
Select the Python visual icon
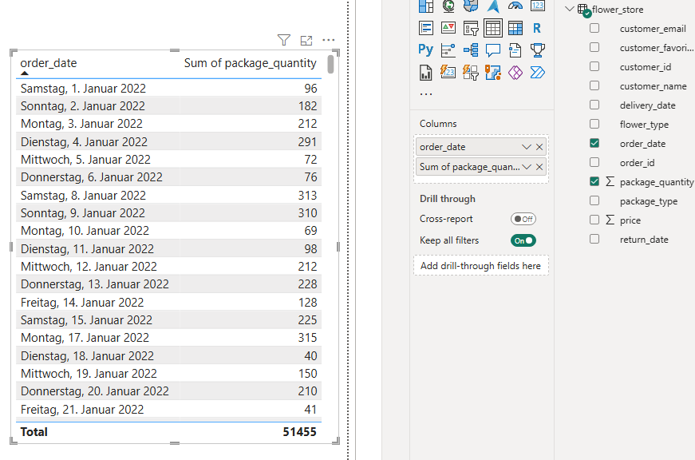click(425, 50)
